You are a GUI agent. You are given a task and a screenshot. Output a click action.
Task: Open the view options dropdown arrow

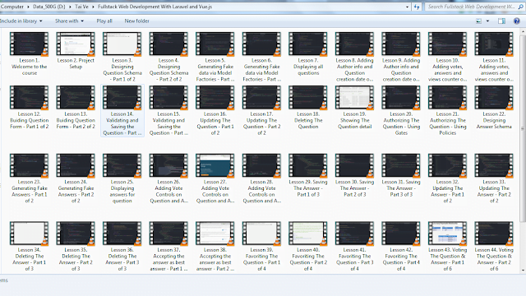point(487,21)
